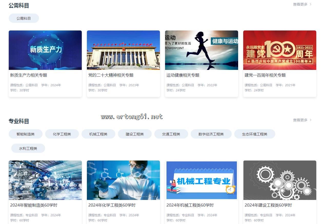Viewport: 325px width, 224px height.
Task: Switch to 化学工程类 category
Action: coord(62,134)
